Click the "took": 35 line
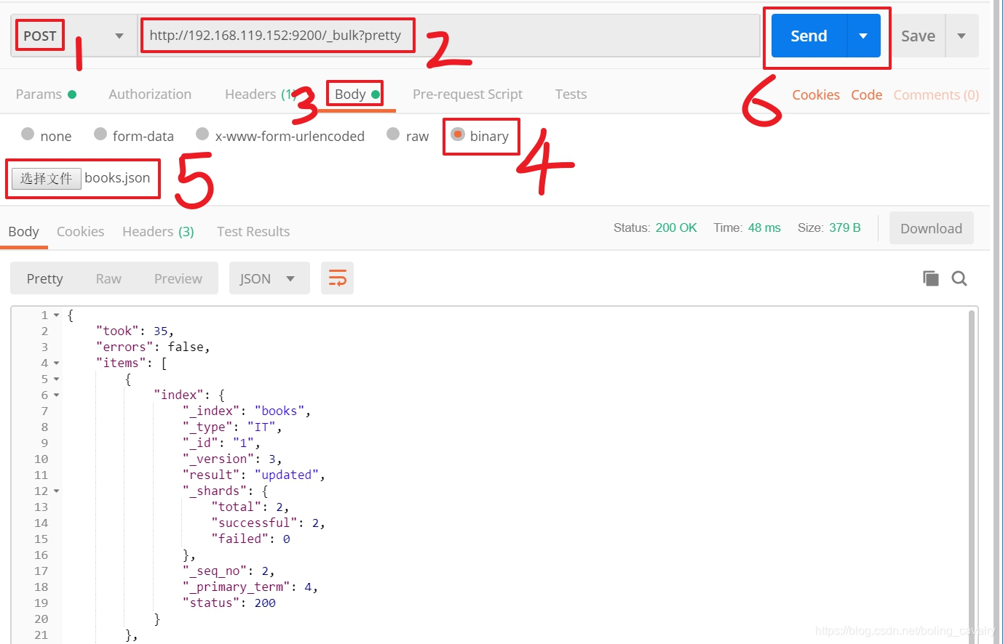1003x644 pixels. click(x=135, y=331)
